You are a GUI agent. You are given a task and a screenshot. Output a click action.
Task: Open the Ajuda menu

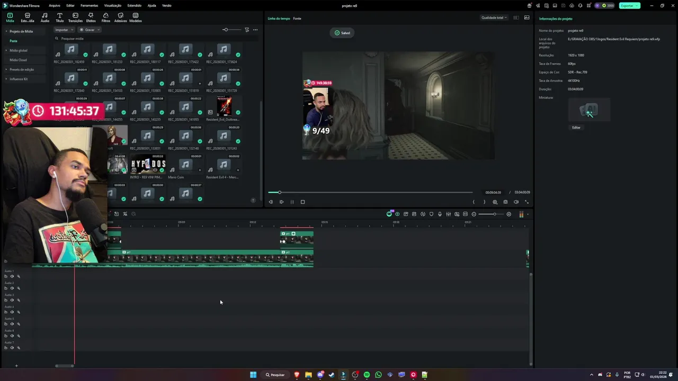click(x=151, y=5)
